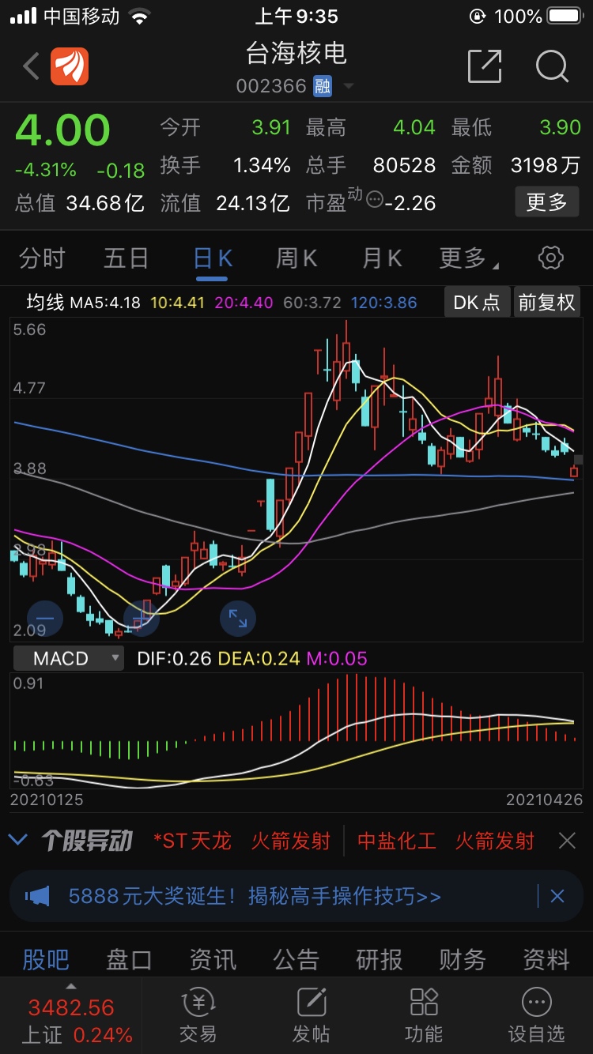
Task: Expand chart to fullscreen icon
Action: (237, 618)
